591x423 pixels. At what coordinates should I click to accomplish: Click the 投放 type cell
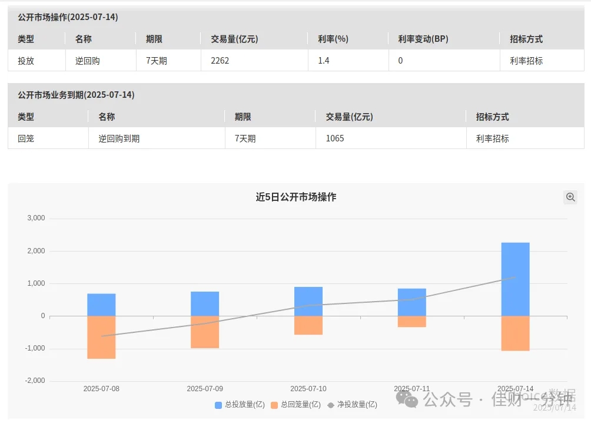pyautogui.click(x=36, y=60)
